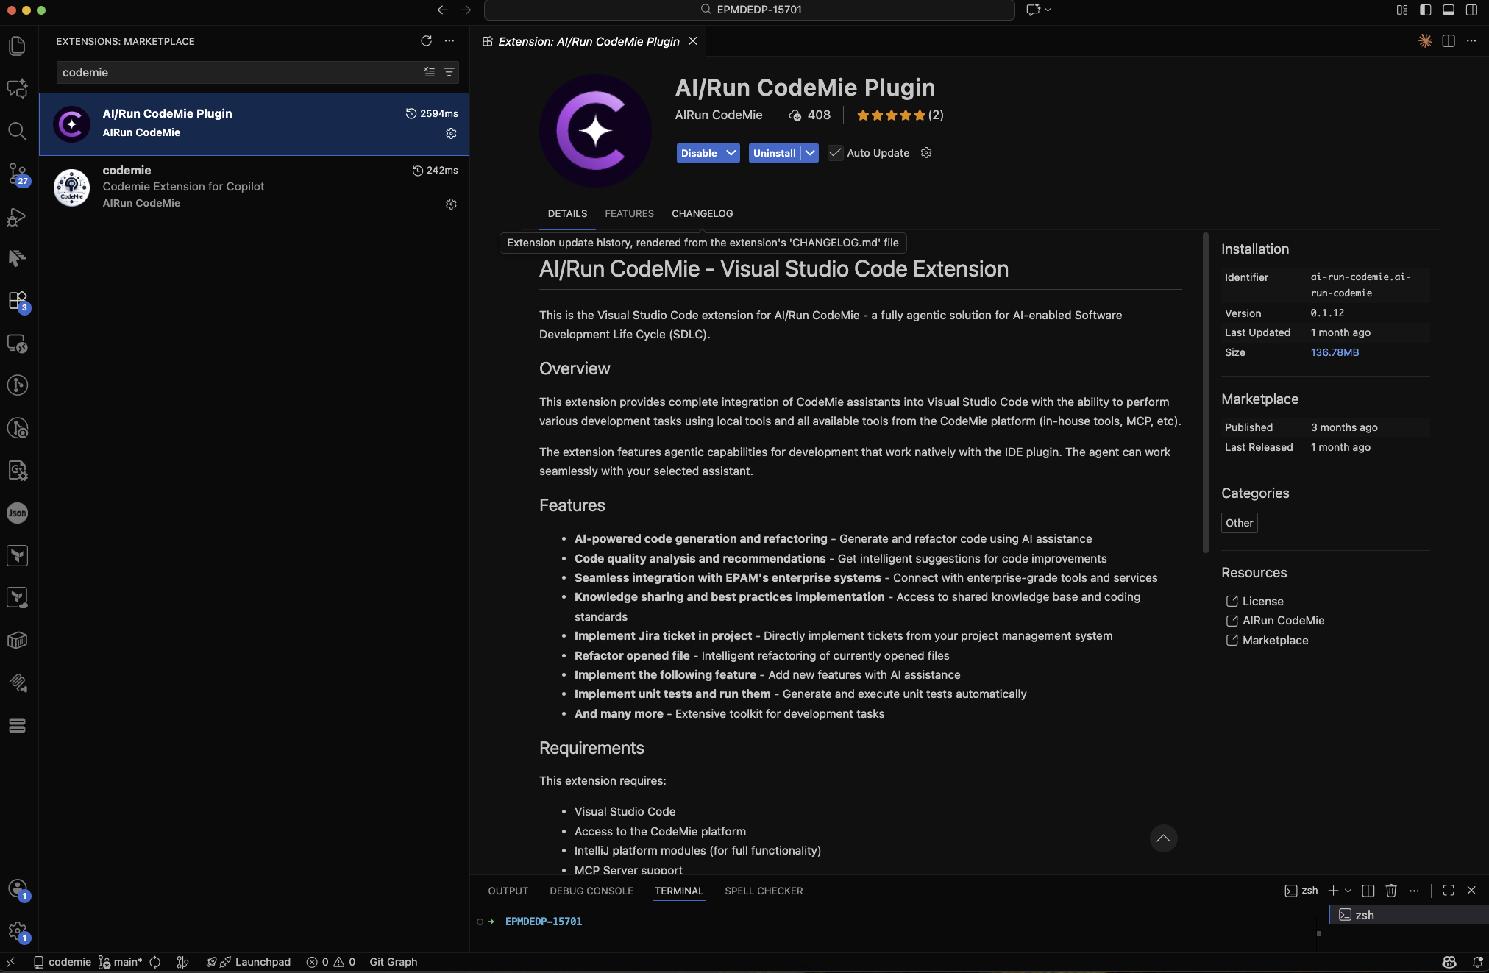Image resolution: width=1489 pixels, height=973 pixels.
Task: Open the Explorer view in activity bar
Action: 17,46
